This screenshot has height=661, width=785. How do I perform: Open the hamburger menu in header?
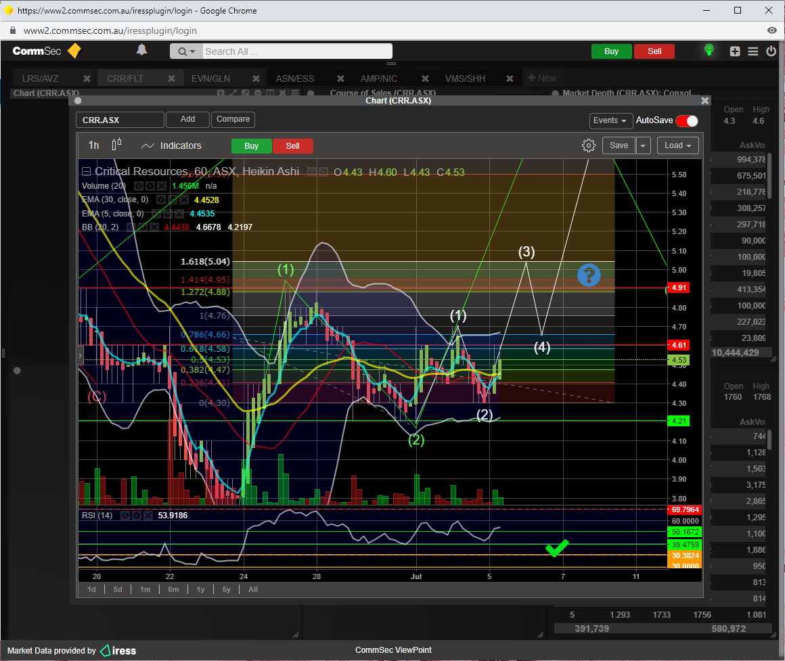click(x=753, y=51)
